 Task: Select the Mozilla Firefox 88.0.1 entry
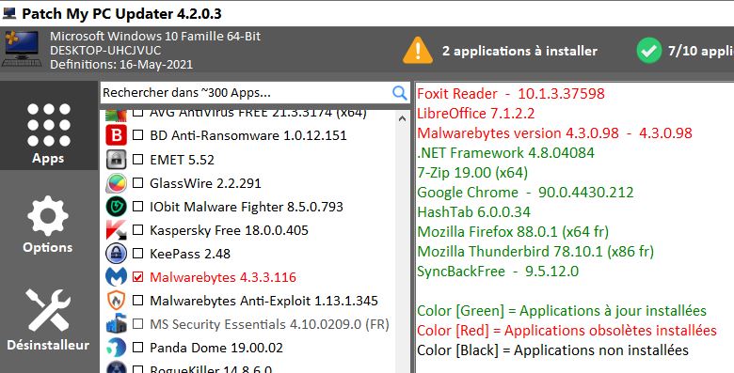pos(513,232)
